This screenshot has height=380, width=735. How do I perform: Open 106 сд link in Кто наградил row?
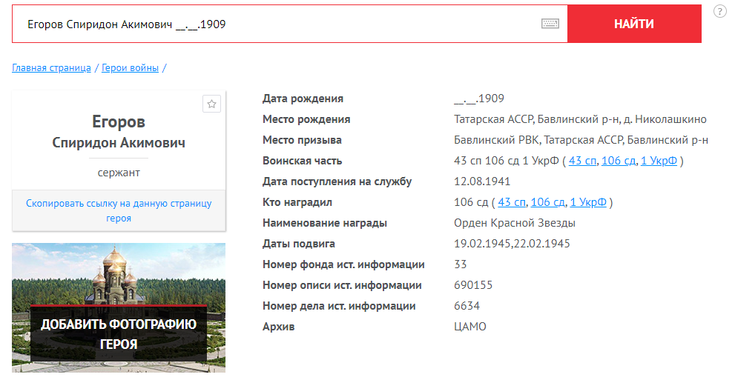click(x=547, y=202)
